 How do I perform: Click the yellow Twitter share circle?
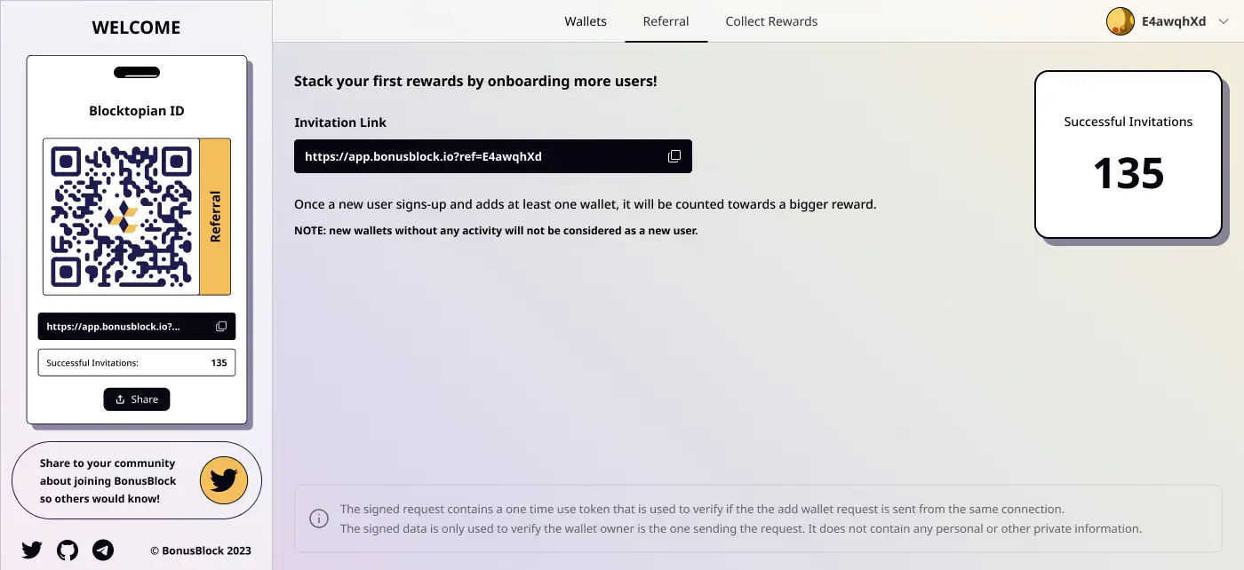[x=223, y=480]
